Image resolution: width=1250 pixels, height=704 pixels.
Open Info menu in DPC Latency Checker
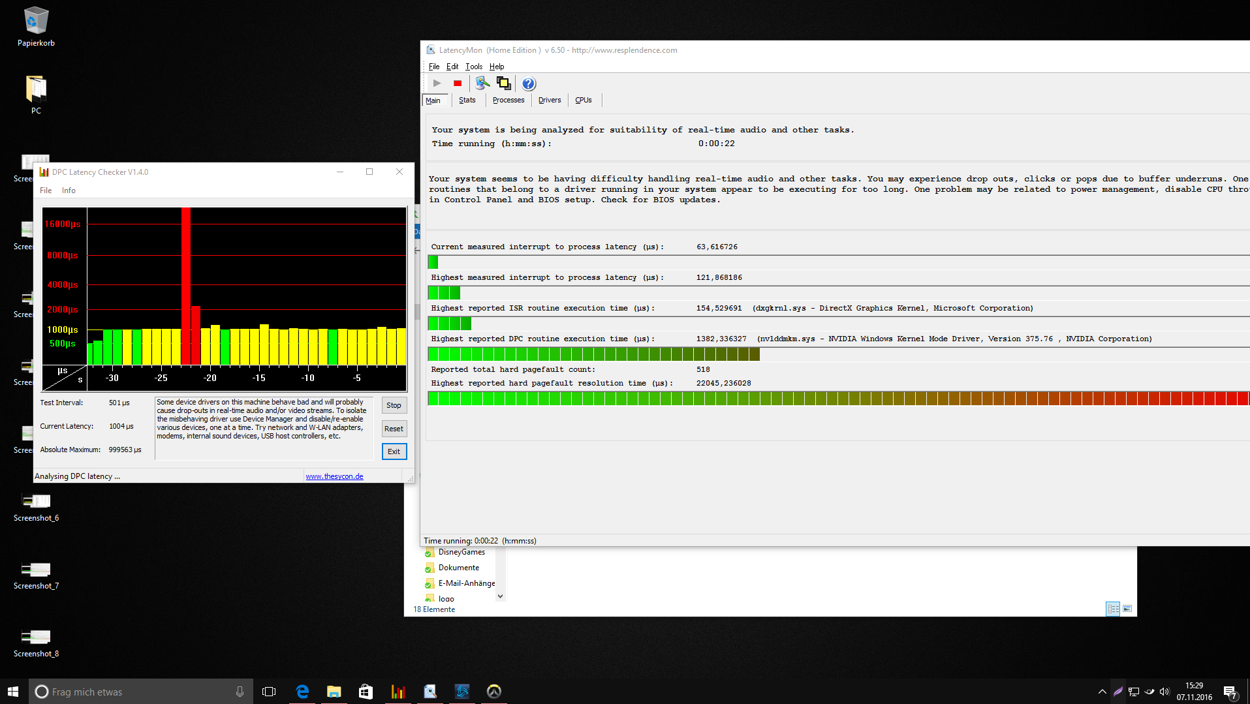(x=69, y=191)
